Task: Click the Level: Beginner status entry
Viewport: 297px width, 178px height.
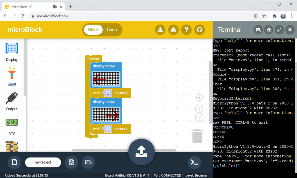Action: (x=196, y=175)
